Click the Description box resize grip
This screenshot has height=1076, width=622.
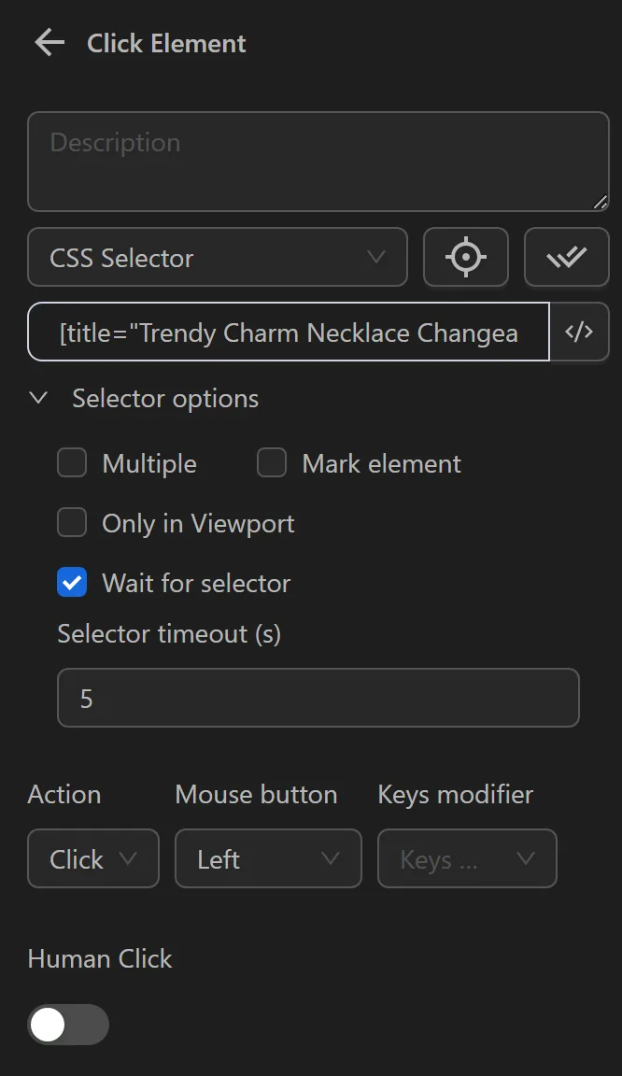point(602,202)
